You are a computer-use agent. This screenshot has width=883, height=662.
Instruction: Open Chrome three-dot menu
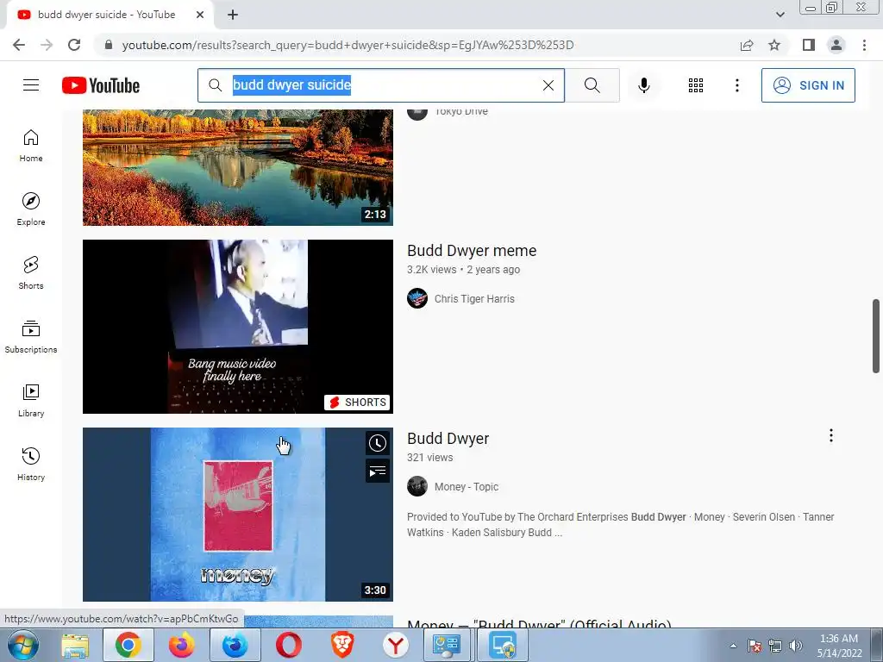coord(864,45)
